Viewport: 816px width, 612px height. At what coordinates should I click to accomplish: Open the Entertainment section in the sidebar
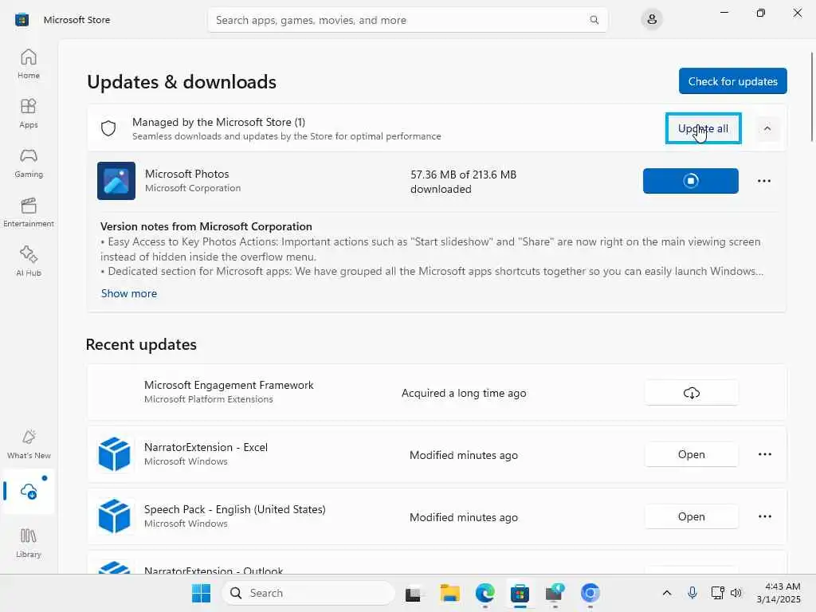tap(29, 212)
